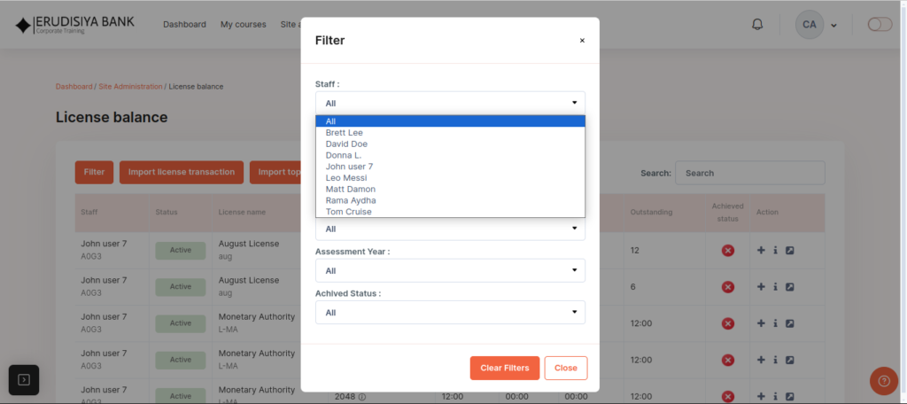Viewport: 907px width, 404px height.
Task: Click the red help question mark icon
Action: (x=883, y=381)
